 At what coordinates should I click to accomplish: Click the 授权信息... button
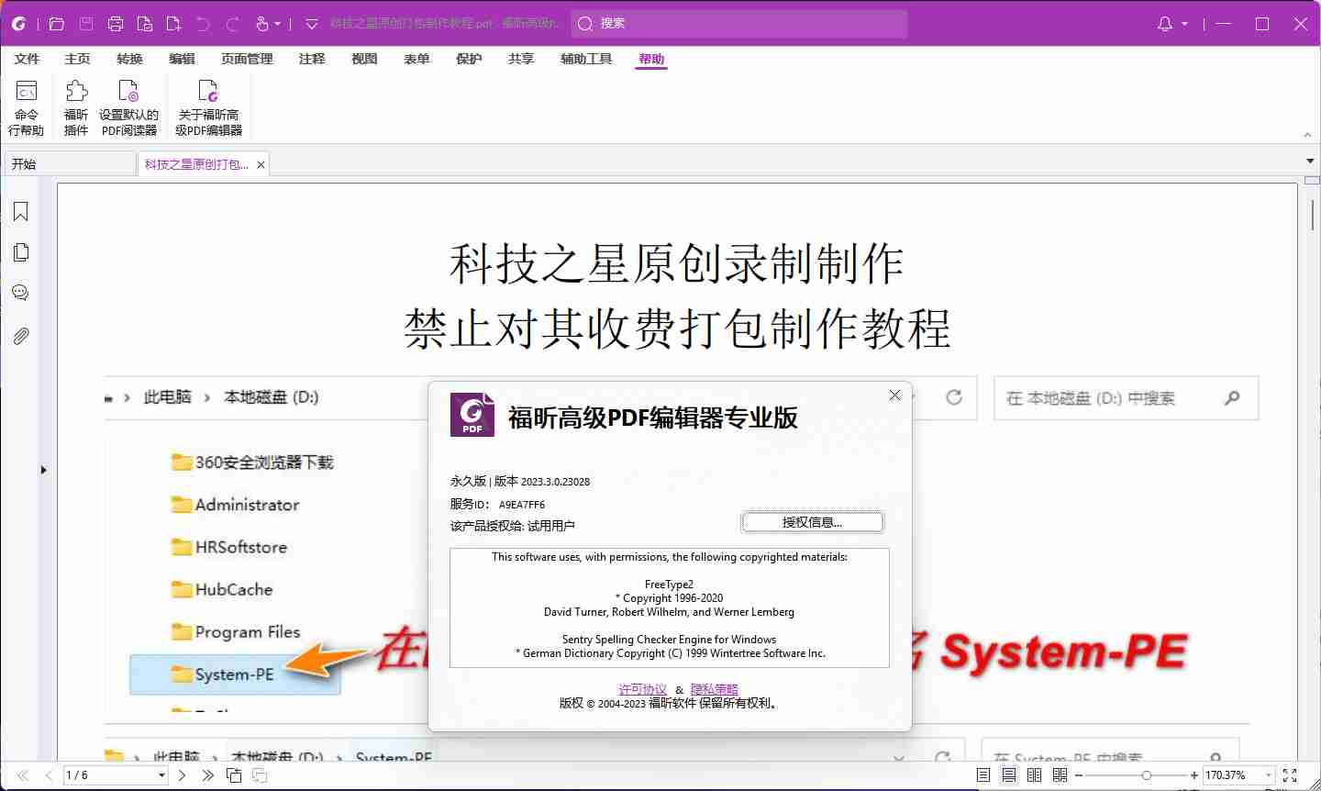click(x=812, y=522)
